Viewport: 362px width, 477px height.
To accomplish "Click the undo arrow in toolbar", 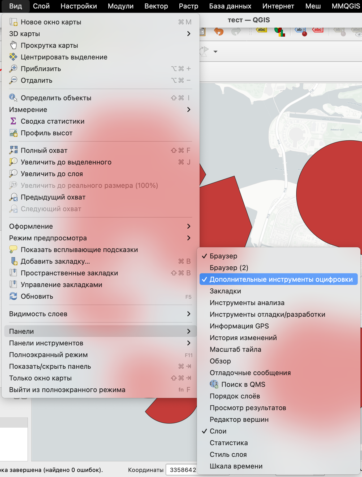I will [219, 32].
